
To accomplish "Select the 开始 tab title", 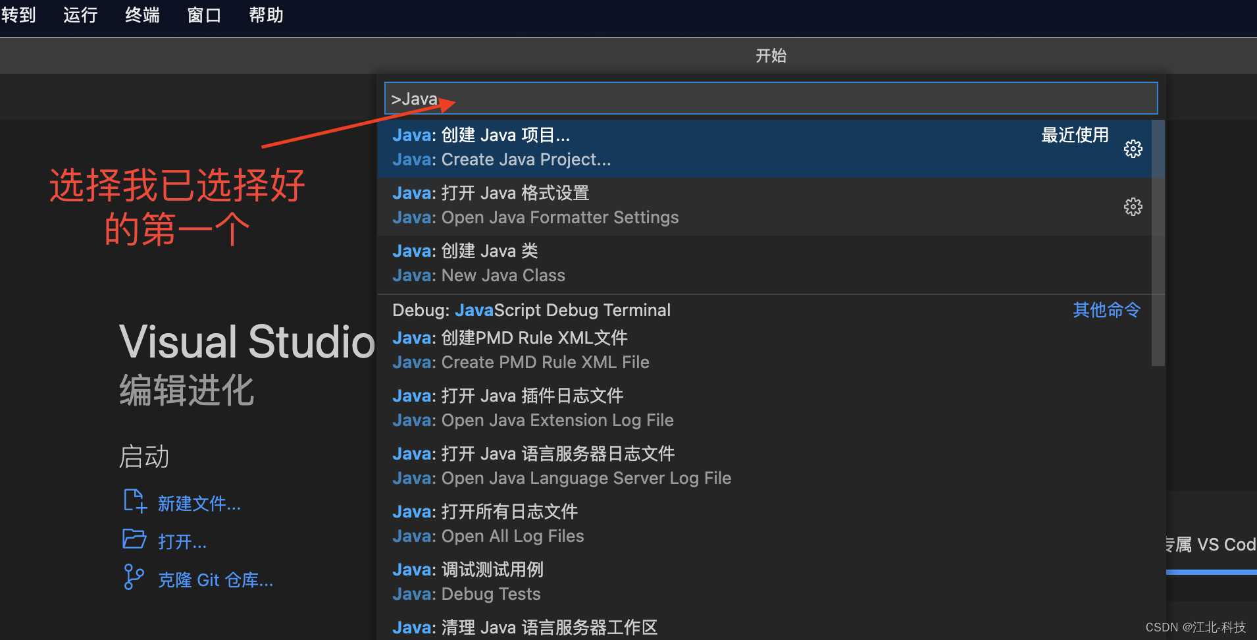I will coord(771,56).
